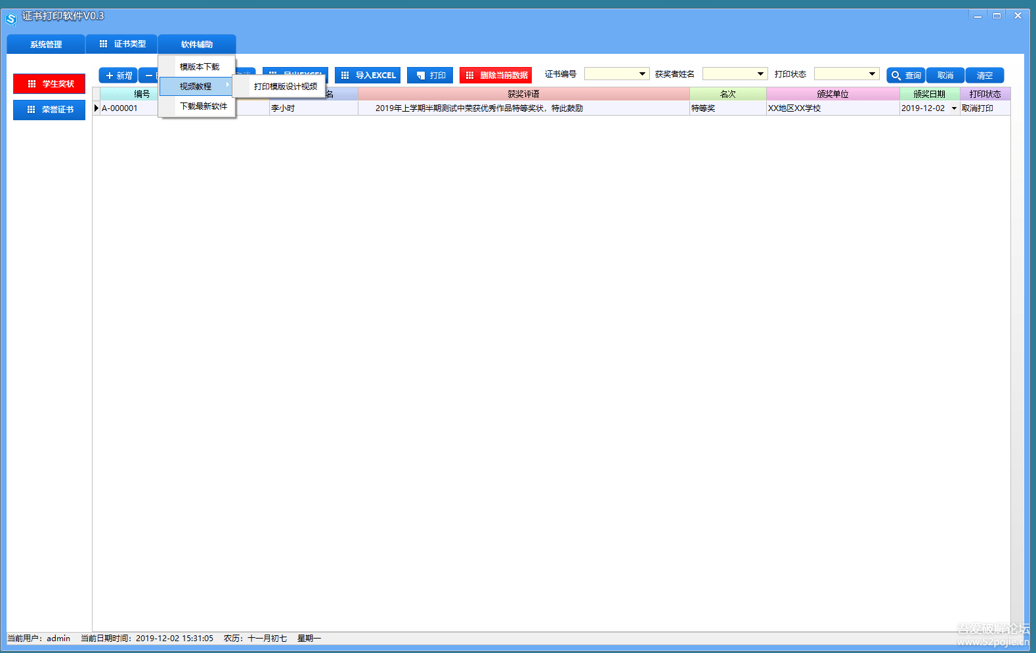The height and width of the screenshot is (653, 1036).
Task: Click the grid icon on 删除当前数据 button
Action: coord(469,76)
